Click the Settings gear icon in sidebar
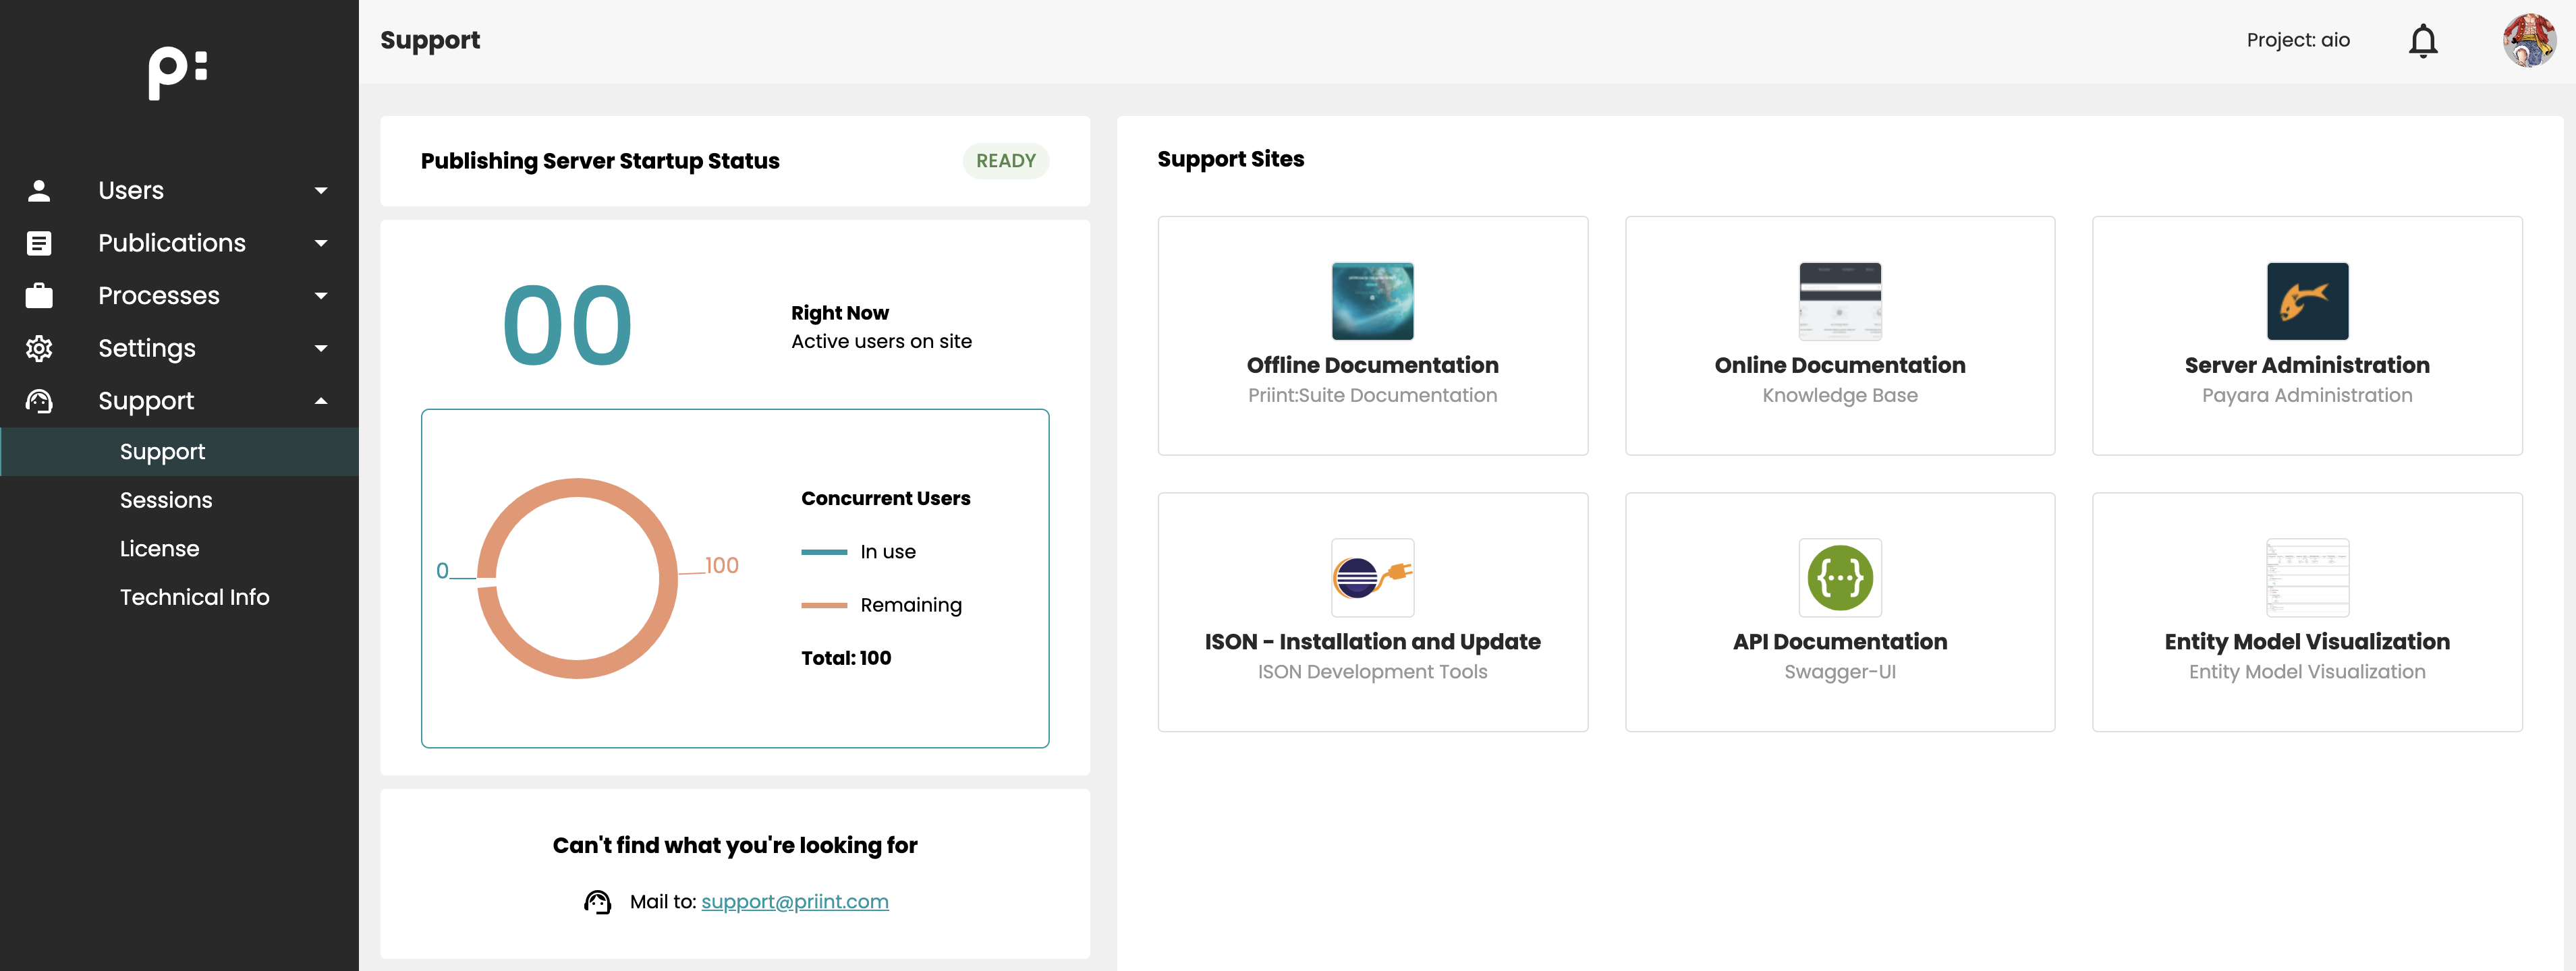The height and width of the screenshot is (971, 2576). click(39, 349)
